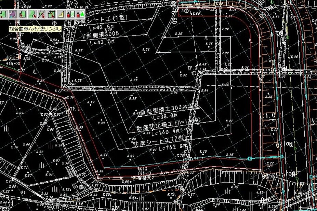317x211 pixels.
Task: Select the crossing-lines hatch boundary tool
Action: pos(42,14)
